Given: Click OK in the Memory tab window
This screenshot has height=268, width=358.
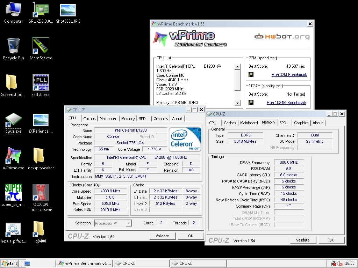Looking at the screenshot, I should pos(331,240).
